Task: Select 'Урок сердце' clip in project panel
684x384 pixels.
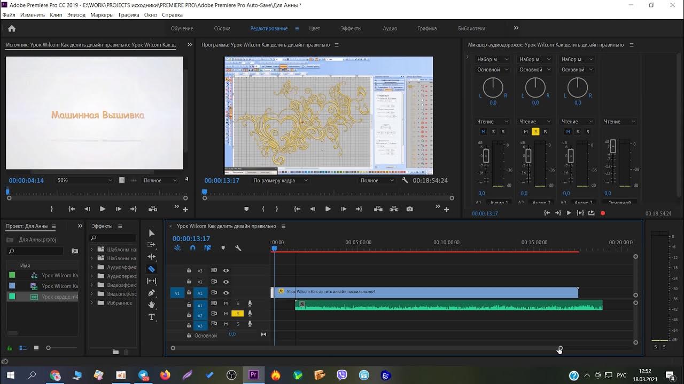Action: pyautogui.click(x=59, y=297)
